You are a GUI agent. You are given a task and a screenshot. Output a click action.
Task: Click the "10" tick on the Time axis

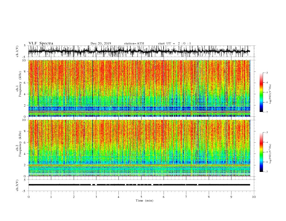[x=254, y=197]
